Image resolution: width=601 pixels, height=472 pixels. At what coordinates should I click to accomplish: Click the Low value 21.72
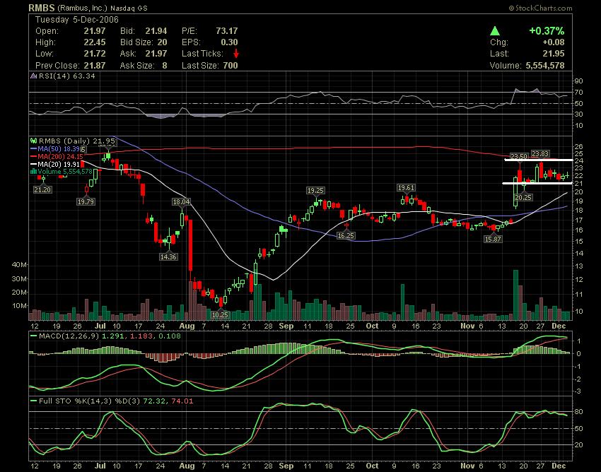(95, 54)
